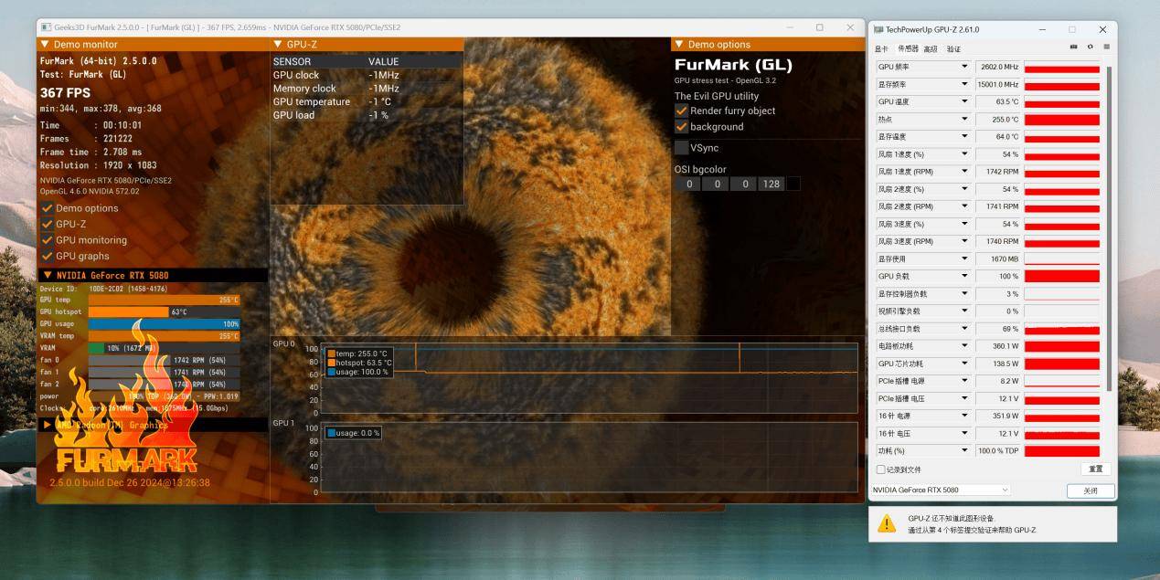The image size is (1160, 580).
Task: Enable the VSync checkbox
Action: click(x=681, y=147)
